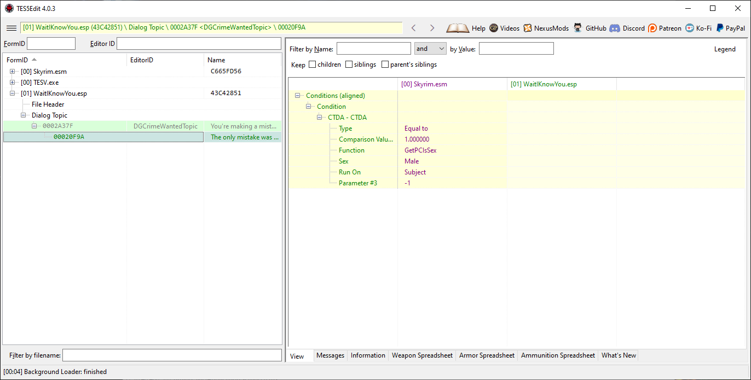
Task: Open the Ko-Fi icon
Action: pyautogui.click(x=690, y=28)
